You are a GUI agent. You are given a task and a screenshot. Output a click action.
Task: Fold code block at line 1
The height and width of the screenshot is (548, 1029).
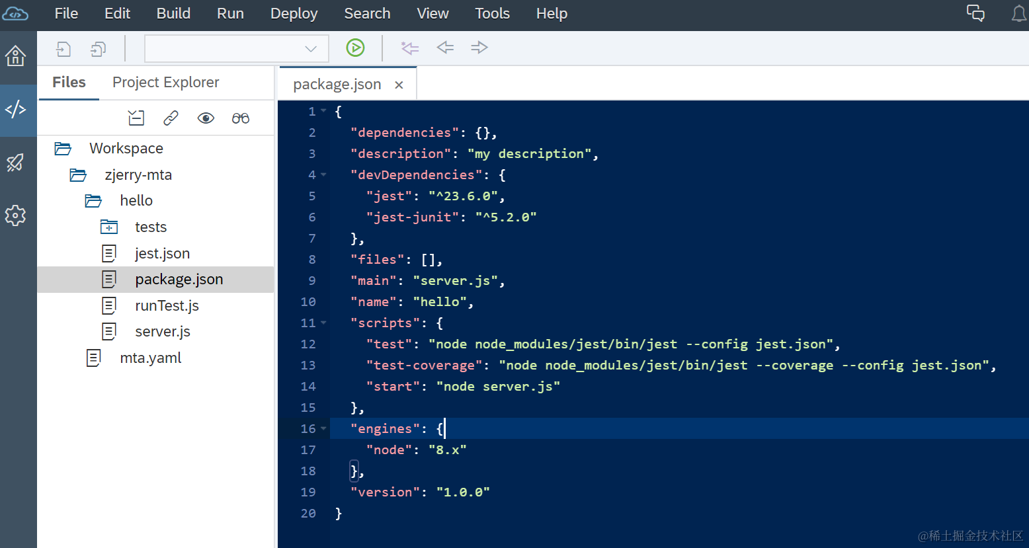click(x=323, y=111)
